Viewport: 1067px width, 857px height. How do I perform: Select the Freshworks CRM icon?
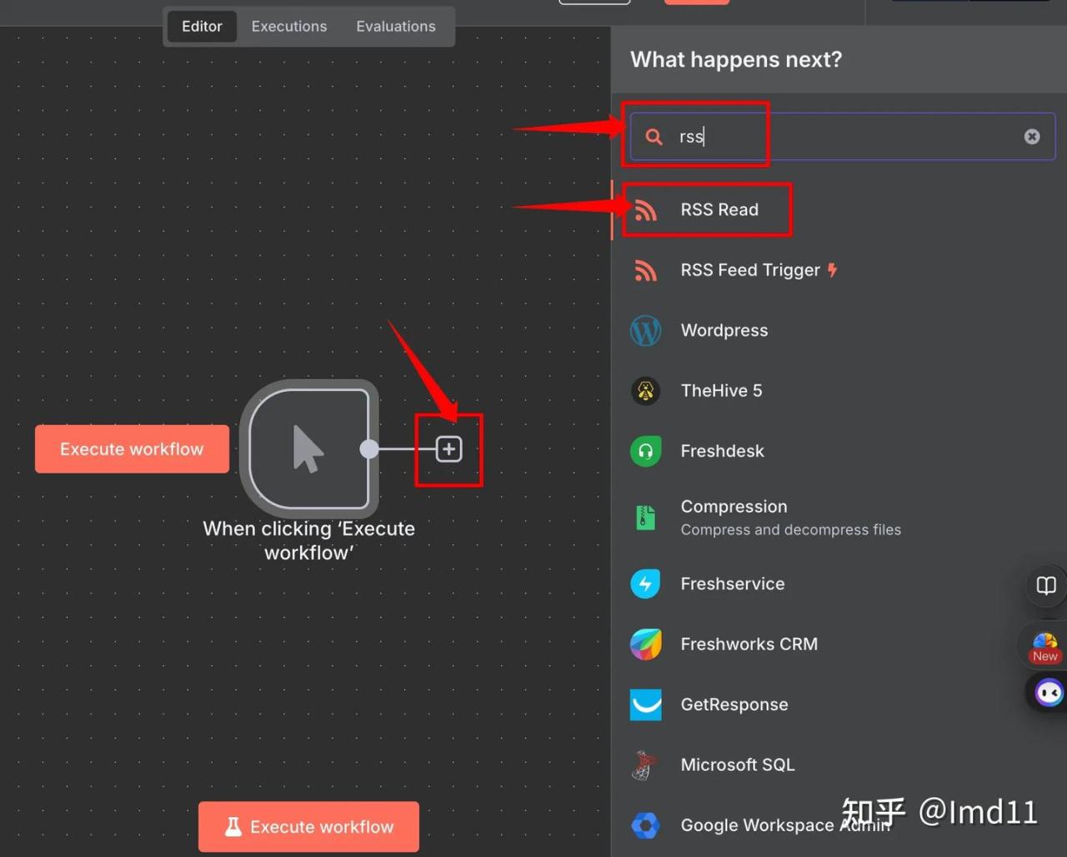click(x=645, y=644)
